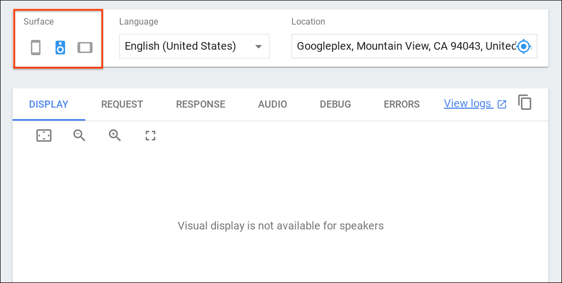Open the RESPONSE tab

201,104
